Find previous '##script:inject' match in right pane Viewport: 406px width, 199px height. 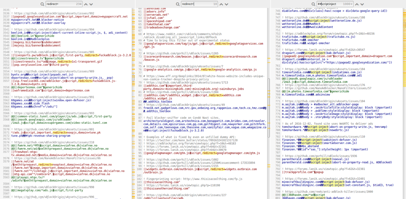coord(357,4)
